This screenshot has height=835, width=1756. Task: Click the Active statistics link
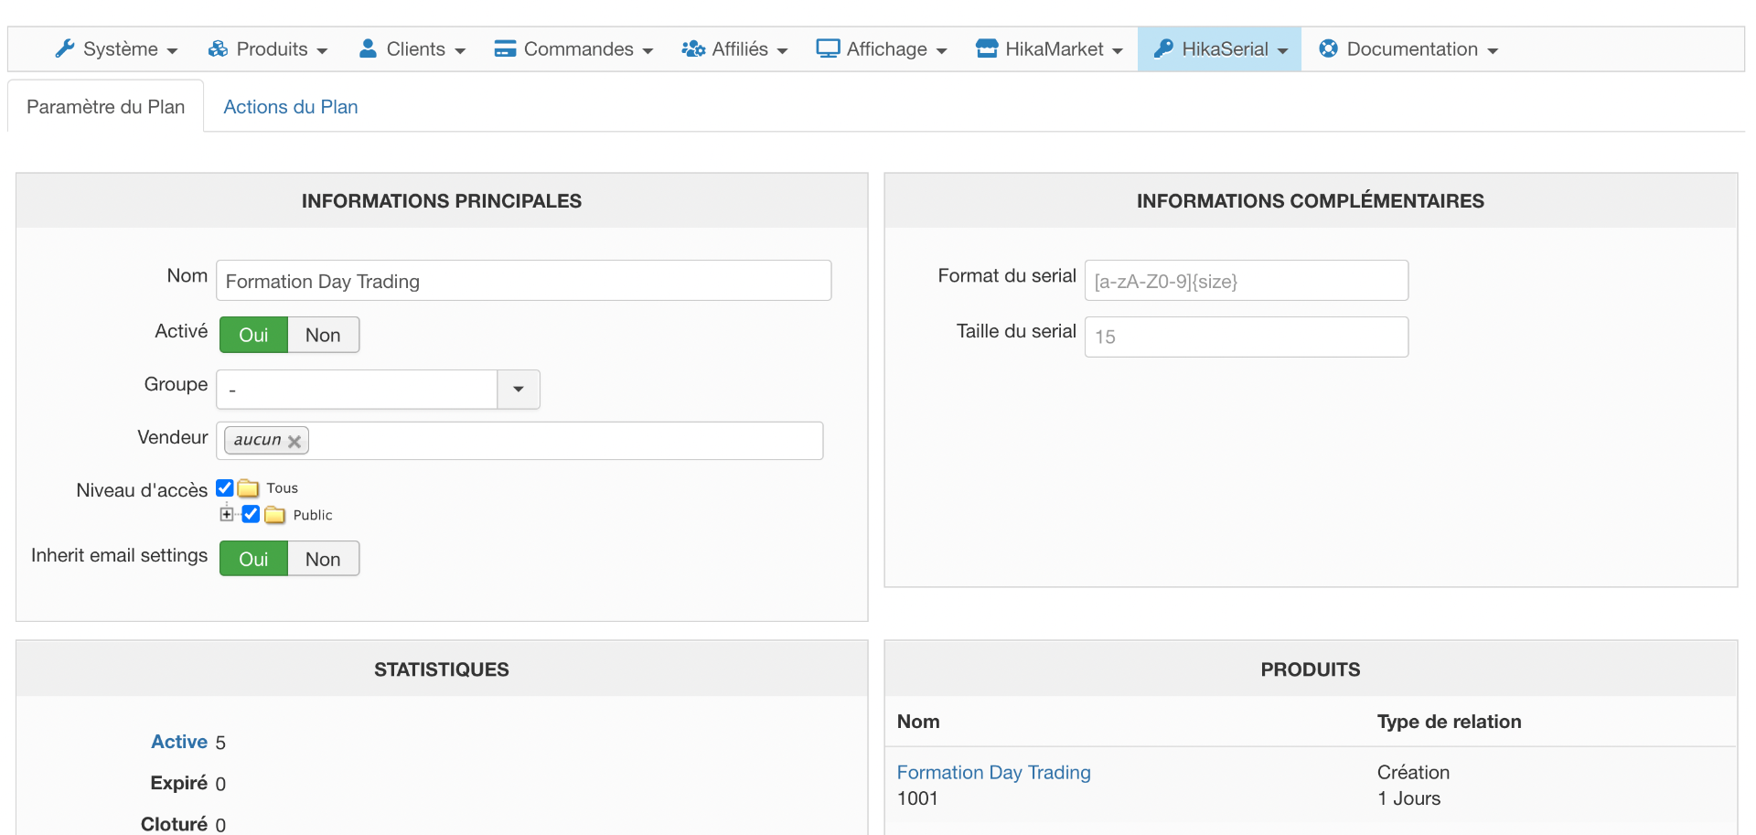click(179, 742)
